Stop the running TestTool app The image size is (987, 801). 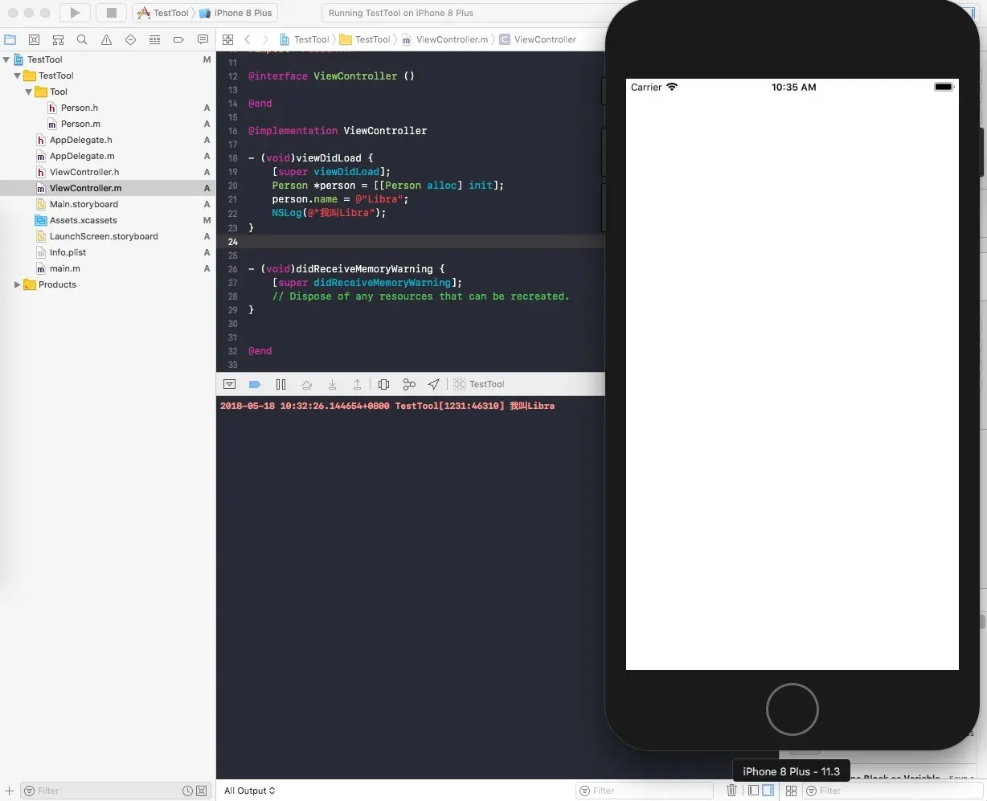[x=112, y=13]
